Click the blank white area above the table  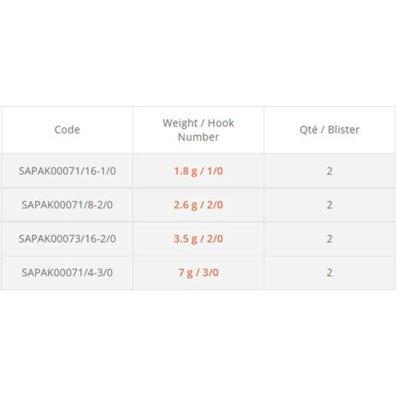198,52
